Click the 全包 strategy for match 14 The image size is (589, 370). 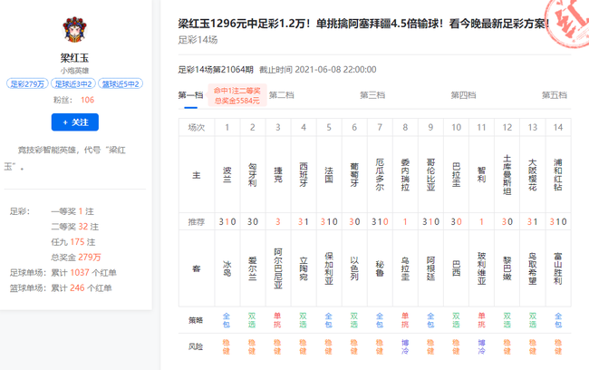coord(558,320)
